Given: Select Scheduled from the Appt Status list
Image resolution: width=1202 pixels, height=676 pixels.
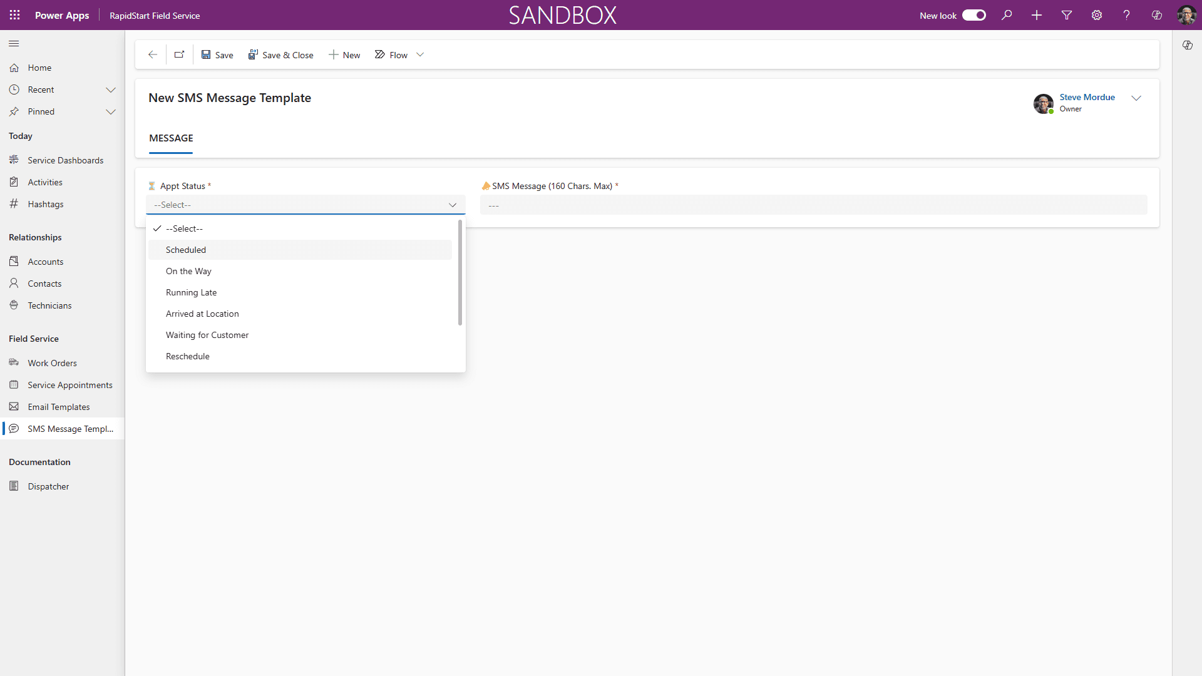Looking at the screenshot, I should (185, 250).
